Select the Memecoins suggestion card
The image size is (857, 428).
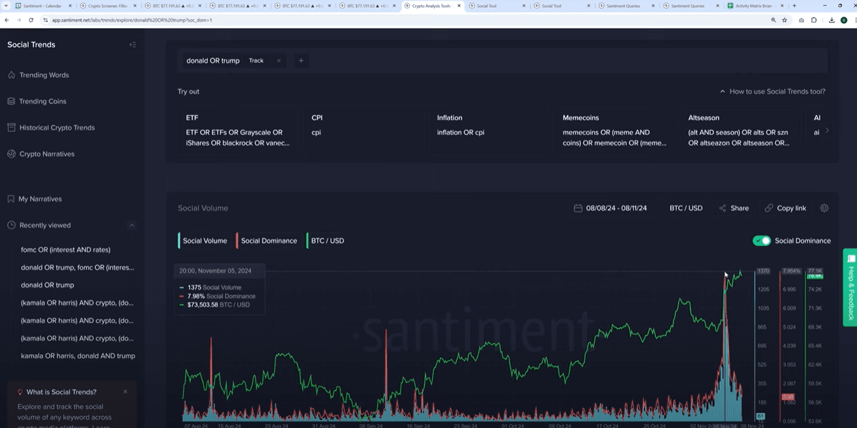tap(614, 130)
